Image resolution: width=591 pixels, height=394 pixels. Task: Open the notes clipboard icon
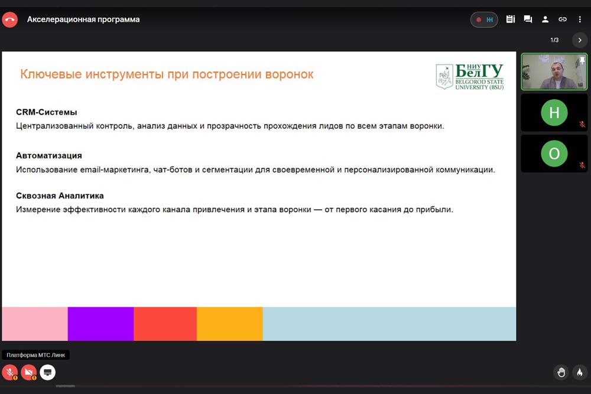click(511, 19)
